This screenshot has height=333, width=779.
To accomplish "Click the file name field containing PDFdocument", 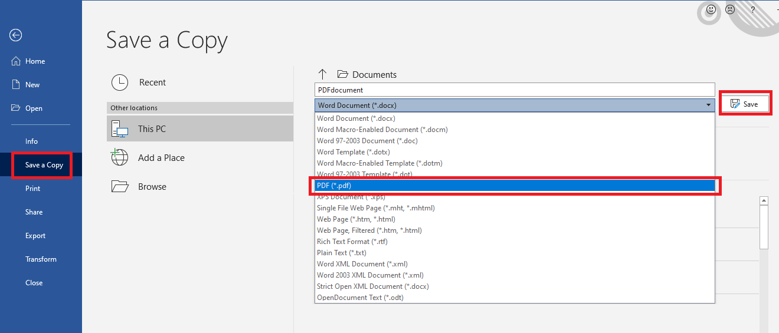I will pos(515,90).
